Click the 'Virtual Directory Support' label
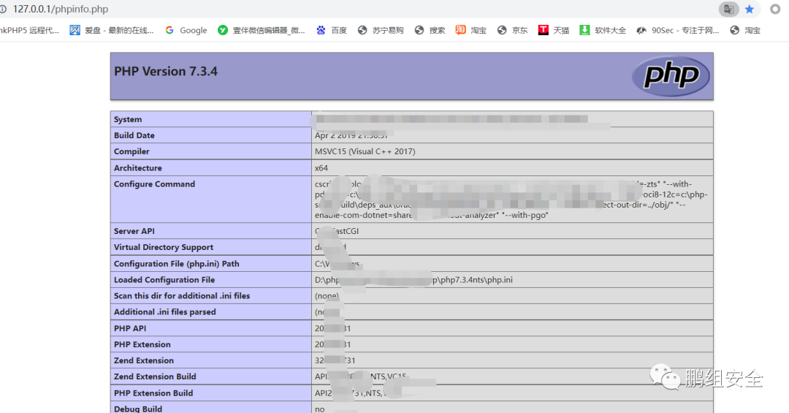 coord(164,247)
